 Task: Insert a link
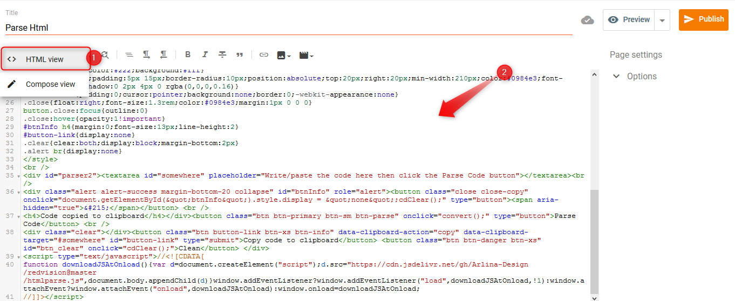[264, 54]
